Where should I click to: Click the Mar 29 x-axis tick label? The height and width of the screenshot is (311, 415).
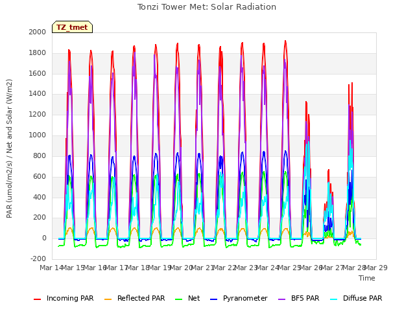pyautogui.click(x=376, y=268)
